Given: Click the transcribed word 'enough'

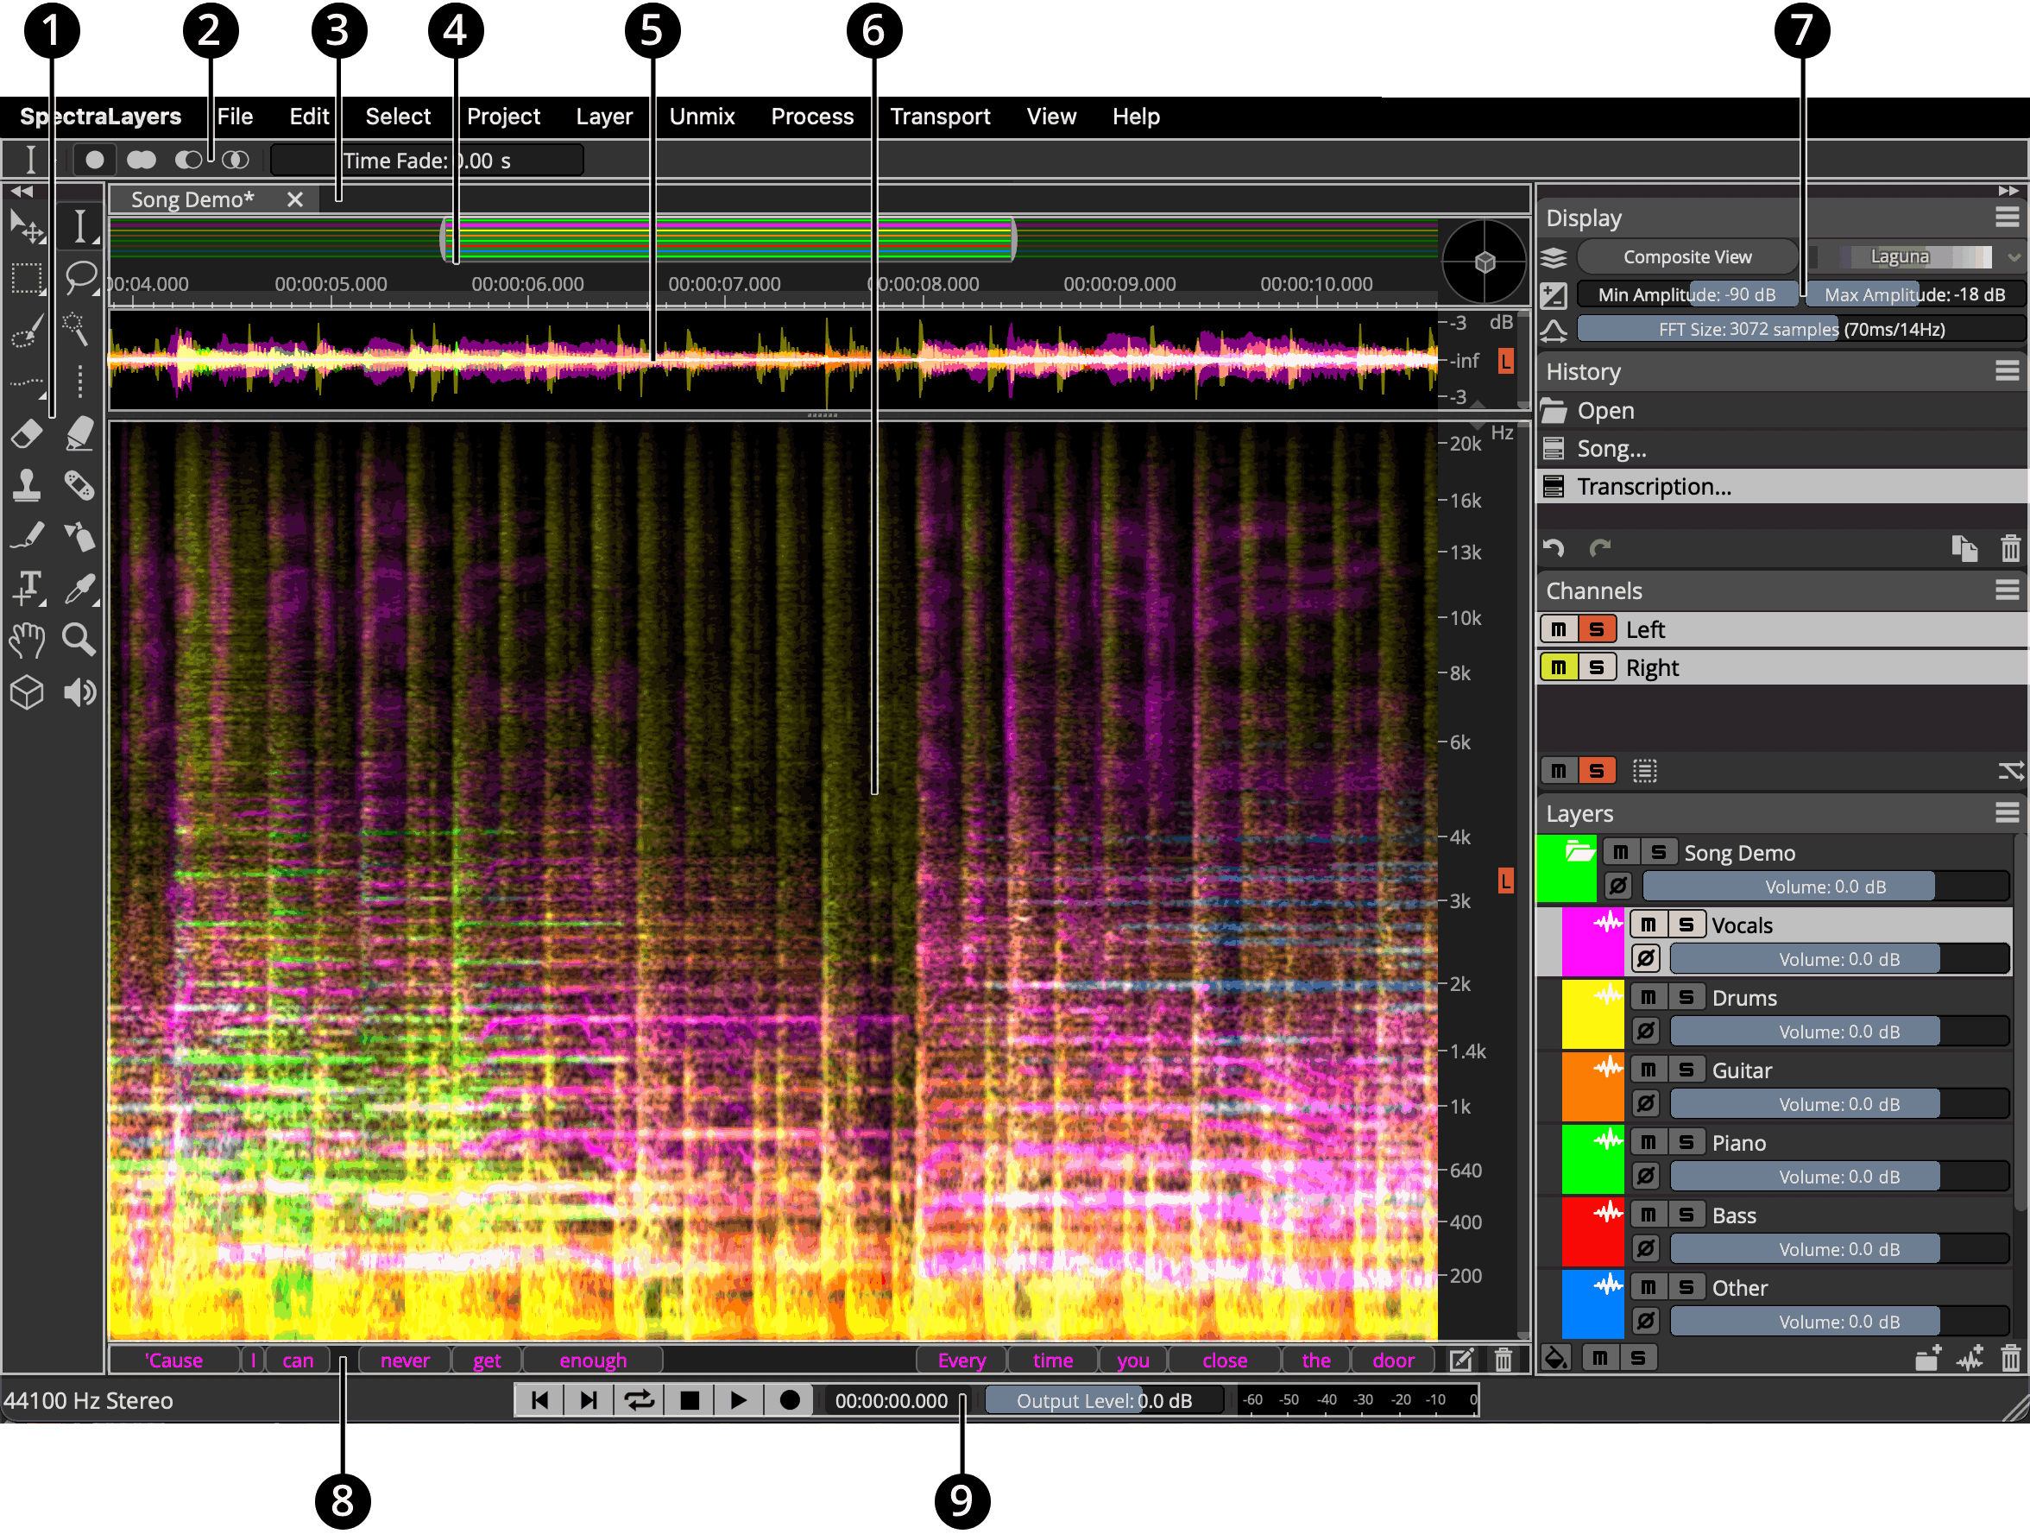Looking at the screenshot, I should pyautogui.click(x=593, y=1360).
